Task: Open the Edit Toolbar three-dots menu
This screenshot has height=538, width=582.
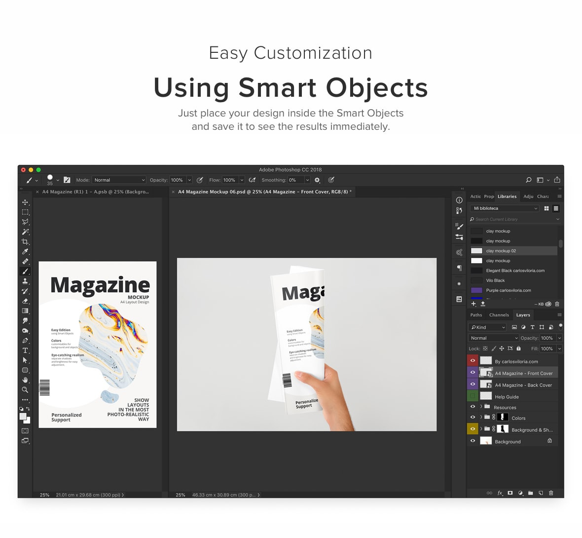Action: click(x=25, y=400)
